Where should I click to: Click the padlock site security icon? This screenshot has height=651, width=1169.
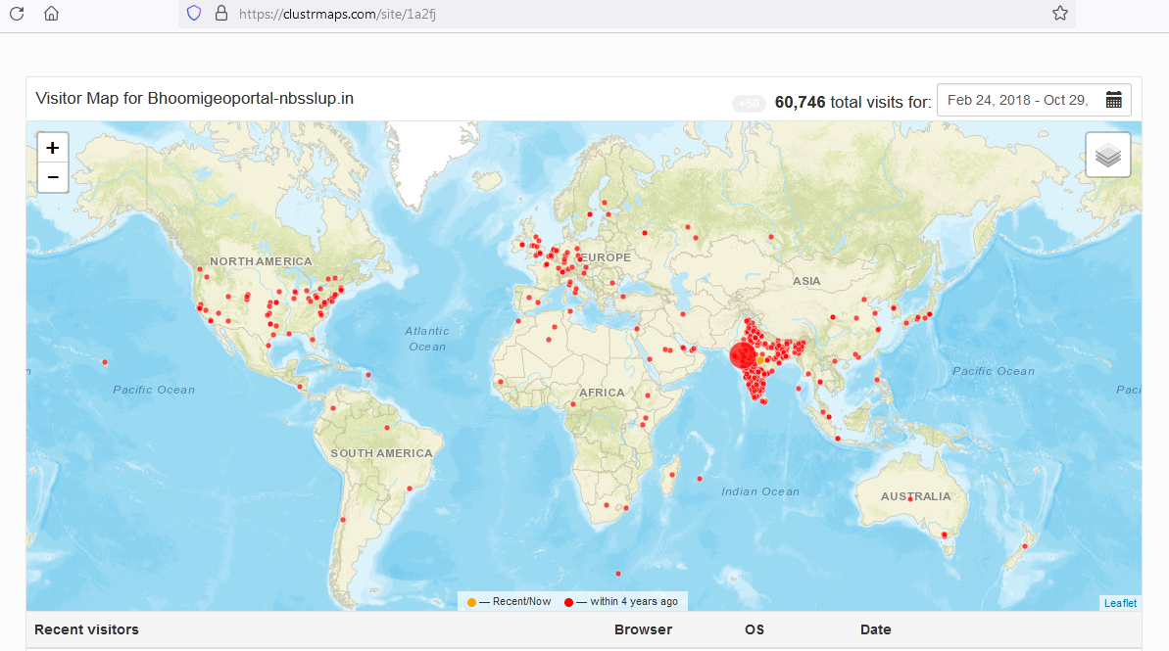click(220, 14)
